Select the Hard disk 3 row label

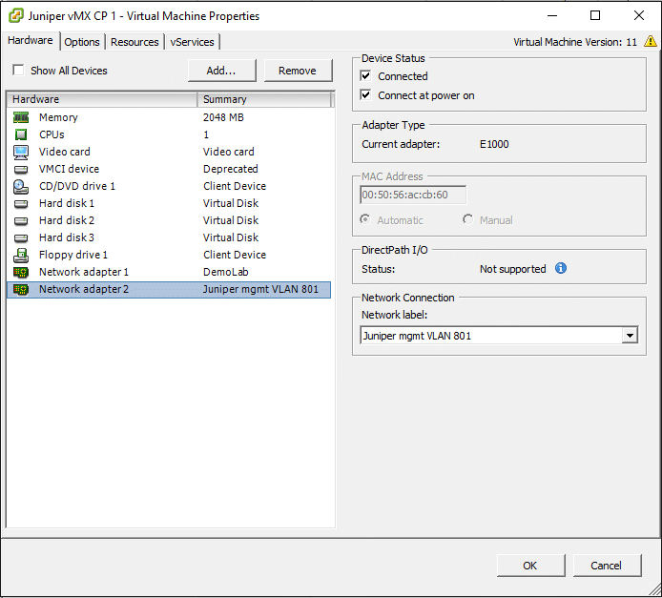pyautogui.click(x=66, y=238)
